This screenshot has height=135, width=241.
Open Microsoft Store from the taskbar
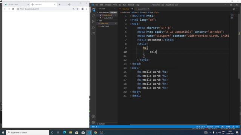(77, 132)
